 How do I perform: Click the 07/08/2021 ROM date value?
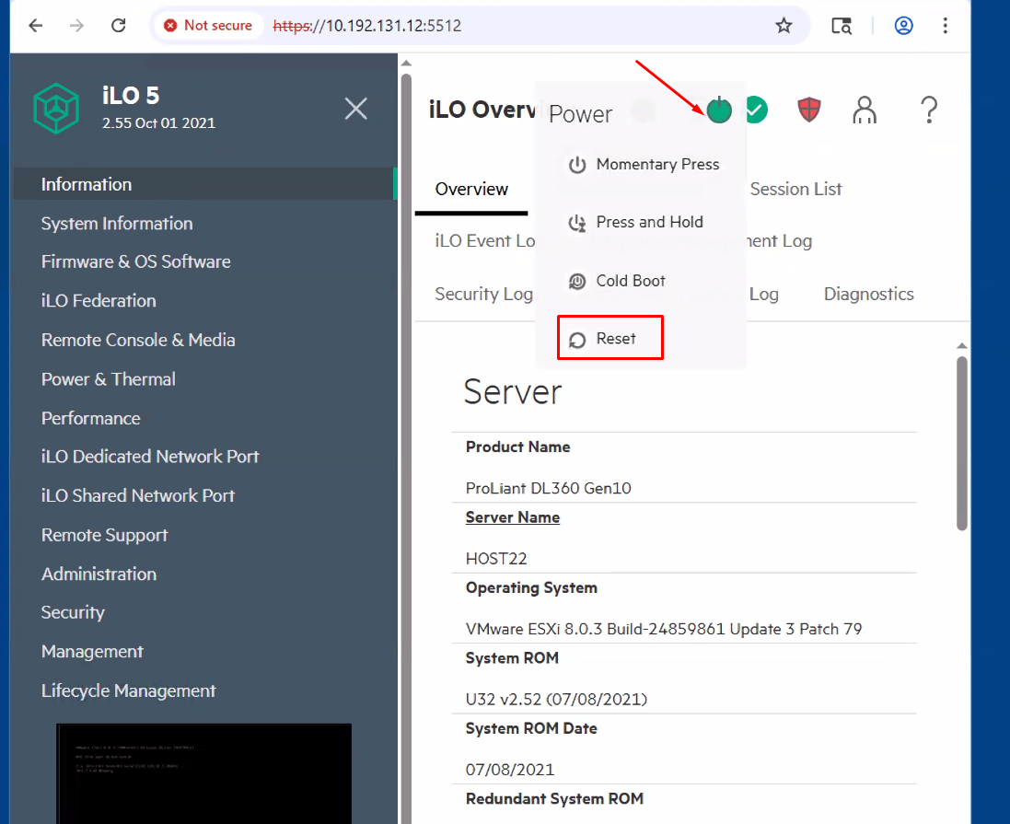point(509,770)
